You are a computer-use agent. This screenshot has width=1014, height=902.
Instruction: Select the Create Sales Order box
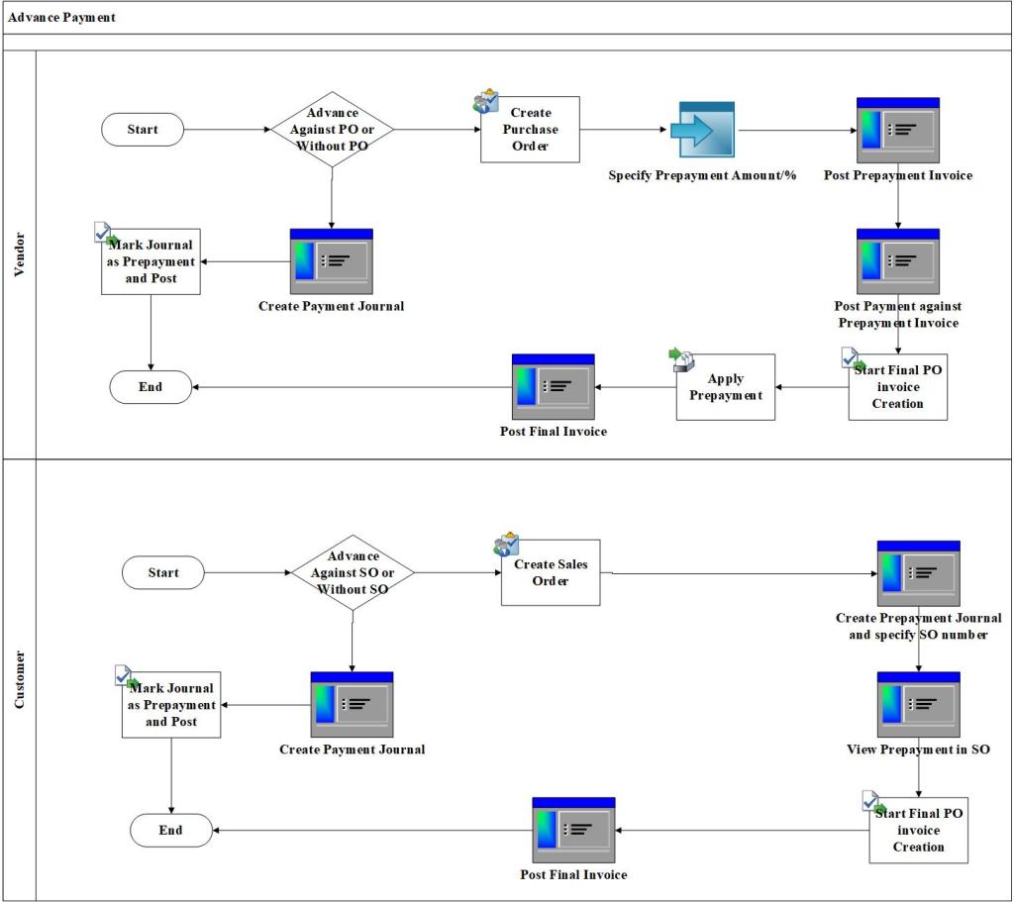pos(551,573)
